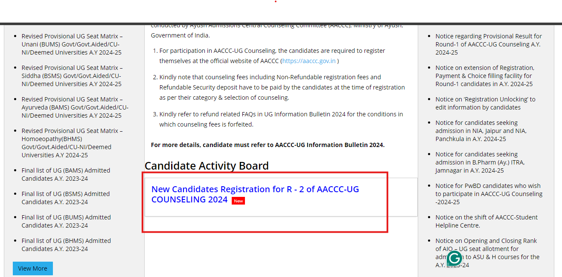Open New Candidates Registration for R-2 announcement
The height and width of the screenshot is (277, 562).
pos(255,194)
